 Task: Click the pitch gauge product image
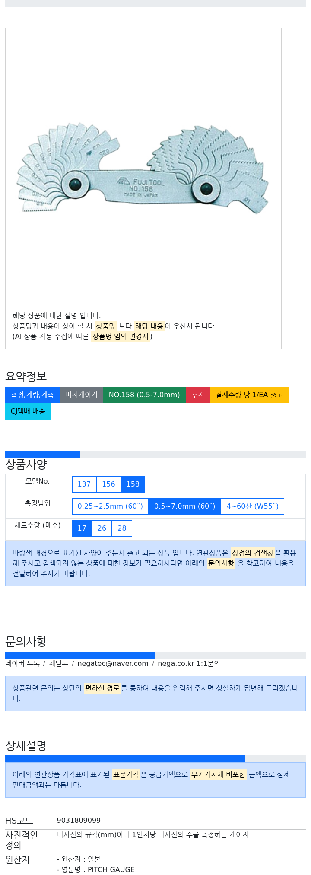[143, 169]
